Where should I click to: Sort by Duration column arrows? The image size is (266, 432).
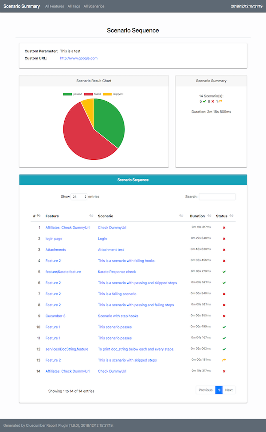click(x=209, y=216)
